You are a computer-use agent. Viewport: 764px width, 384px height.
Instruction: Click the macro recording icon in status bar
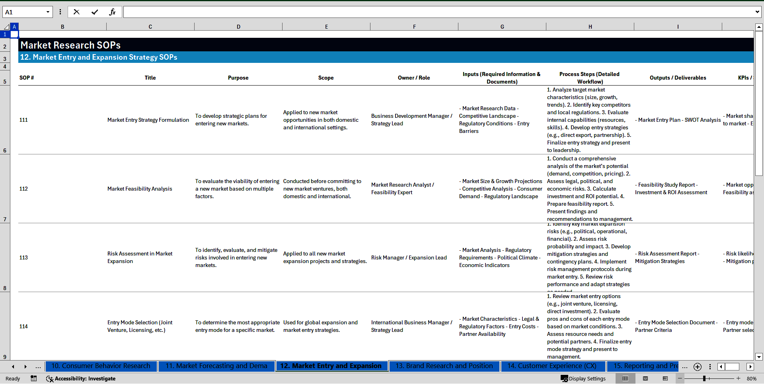click(x=34, y=378)
